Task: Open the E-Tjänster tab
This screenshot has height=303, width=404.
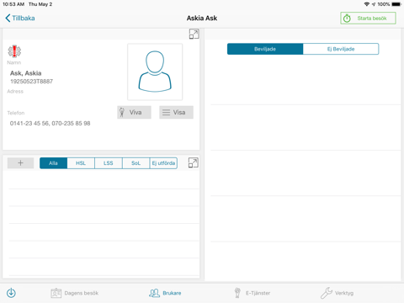Action: point(252,293)
